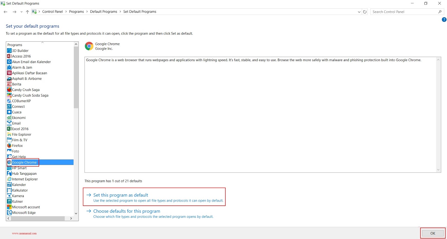
Task: Go up one folder level
Action: (27, 12)
